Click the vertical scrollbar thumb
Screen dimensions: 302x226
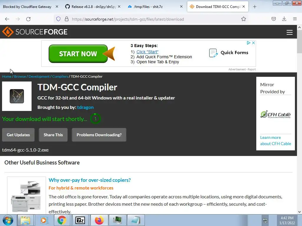299,42
